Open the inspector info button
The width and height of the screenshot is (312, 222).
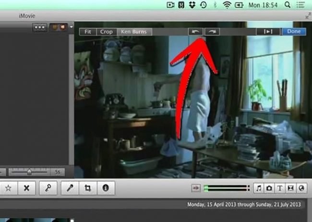105,188
